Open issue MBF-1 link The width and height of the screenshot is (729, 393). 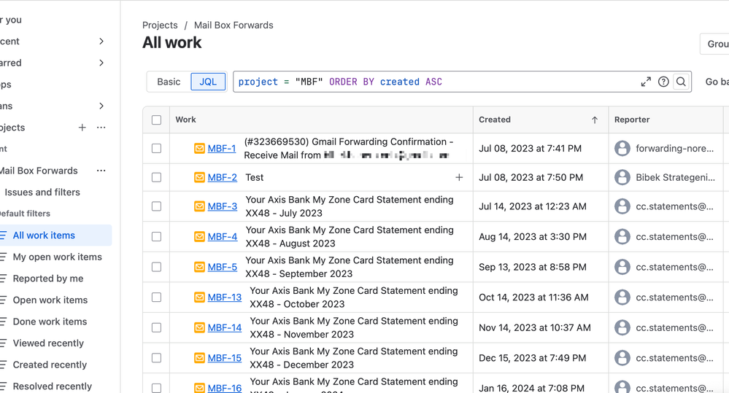[x=222, y=149]
